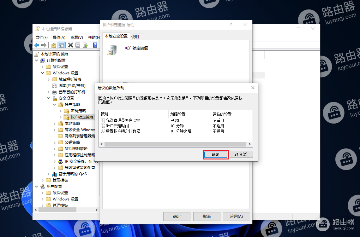Click the 10 分钟之后 policy value

181,131
